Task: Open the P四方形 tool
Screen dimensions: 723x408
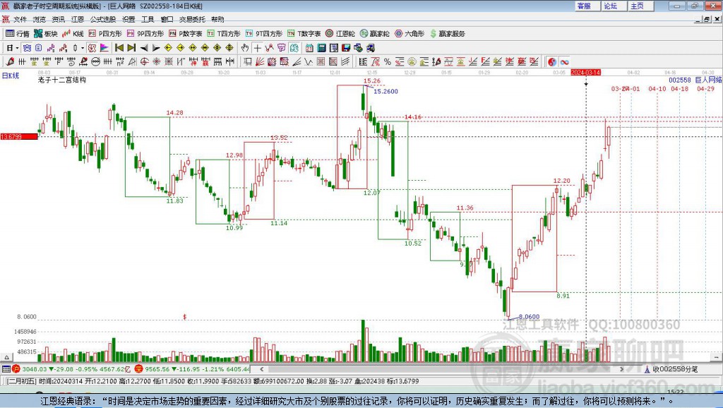Action: point(105,34)
